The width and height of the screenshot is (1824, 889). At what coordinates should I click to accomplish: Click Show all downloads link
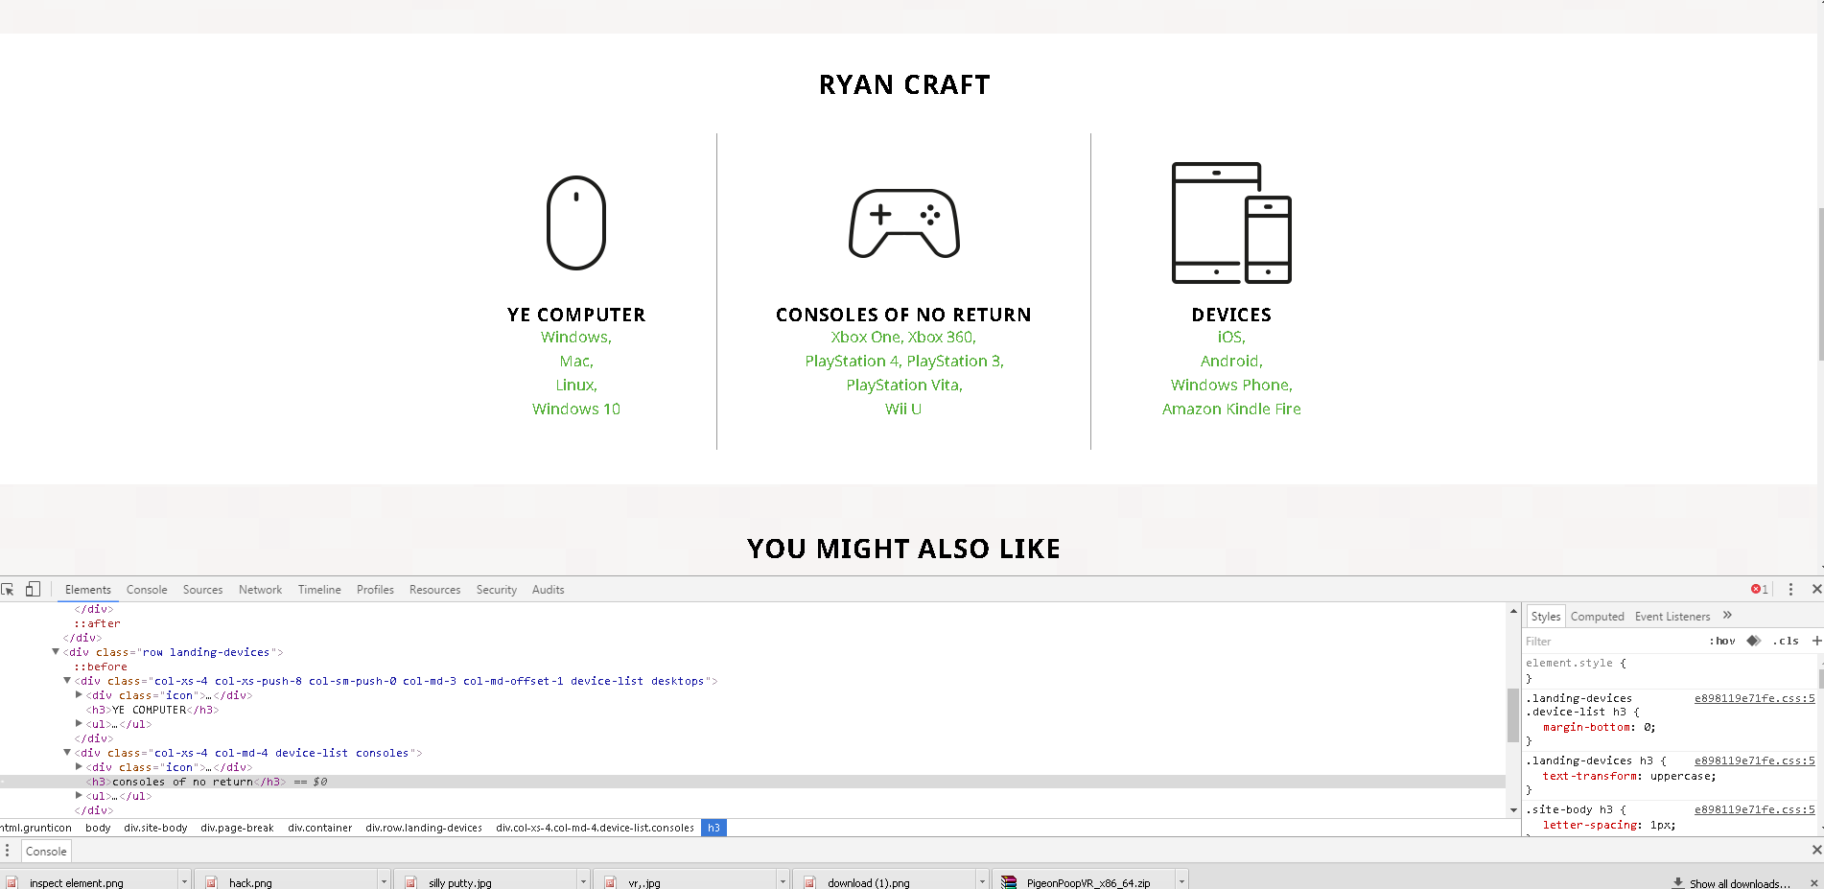(1739, 883)
